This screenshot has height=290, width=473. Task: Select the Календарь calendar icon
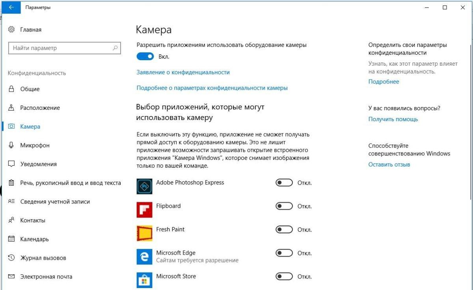(x=11, y=239)
